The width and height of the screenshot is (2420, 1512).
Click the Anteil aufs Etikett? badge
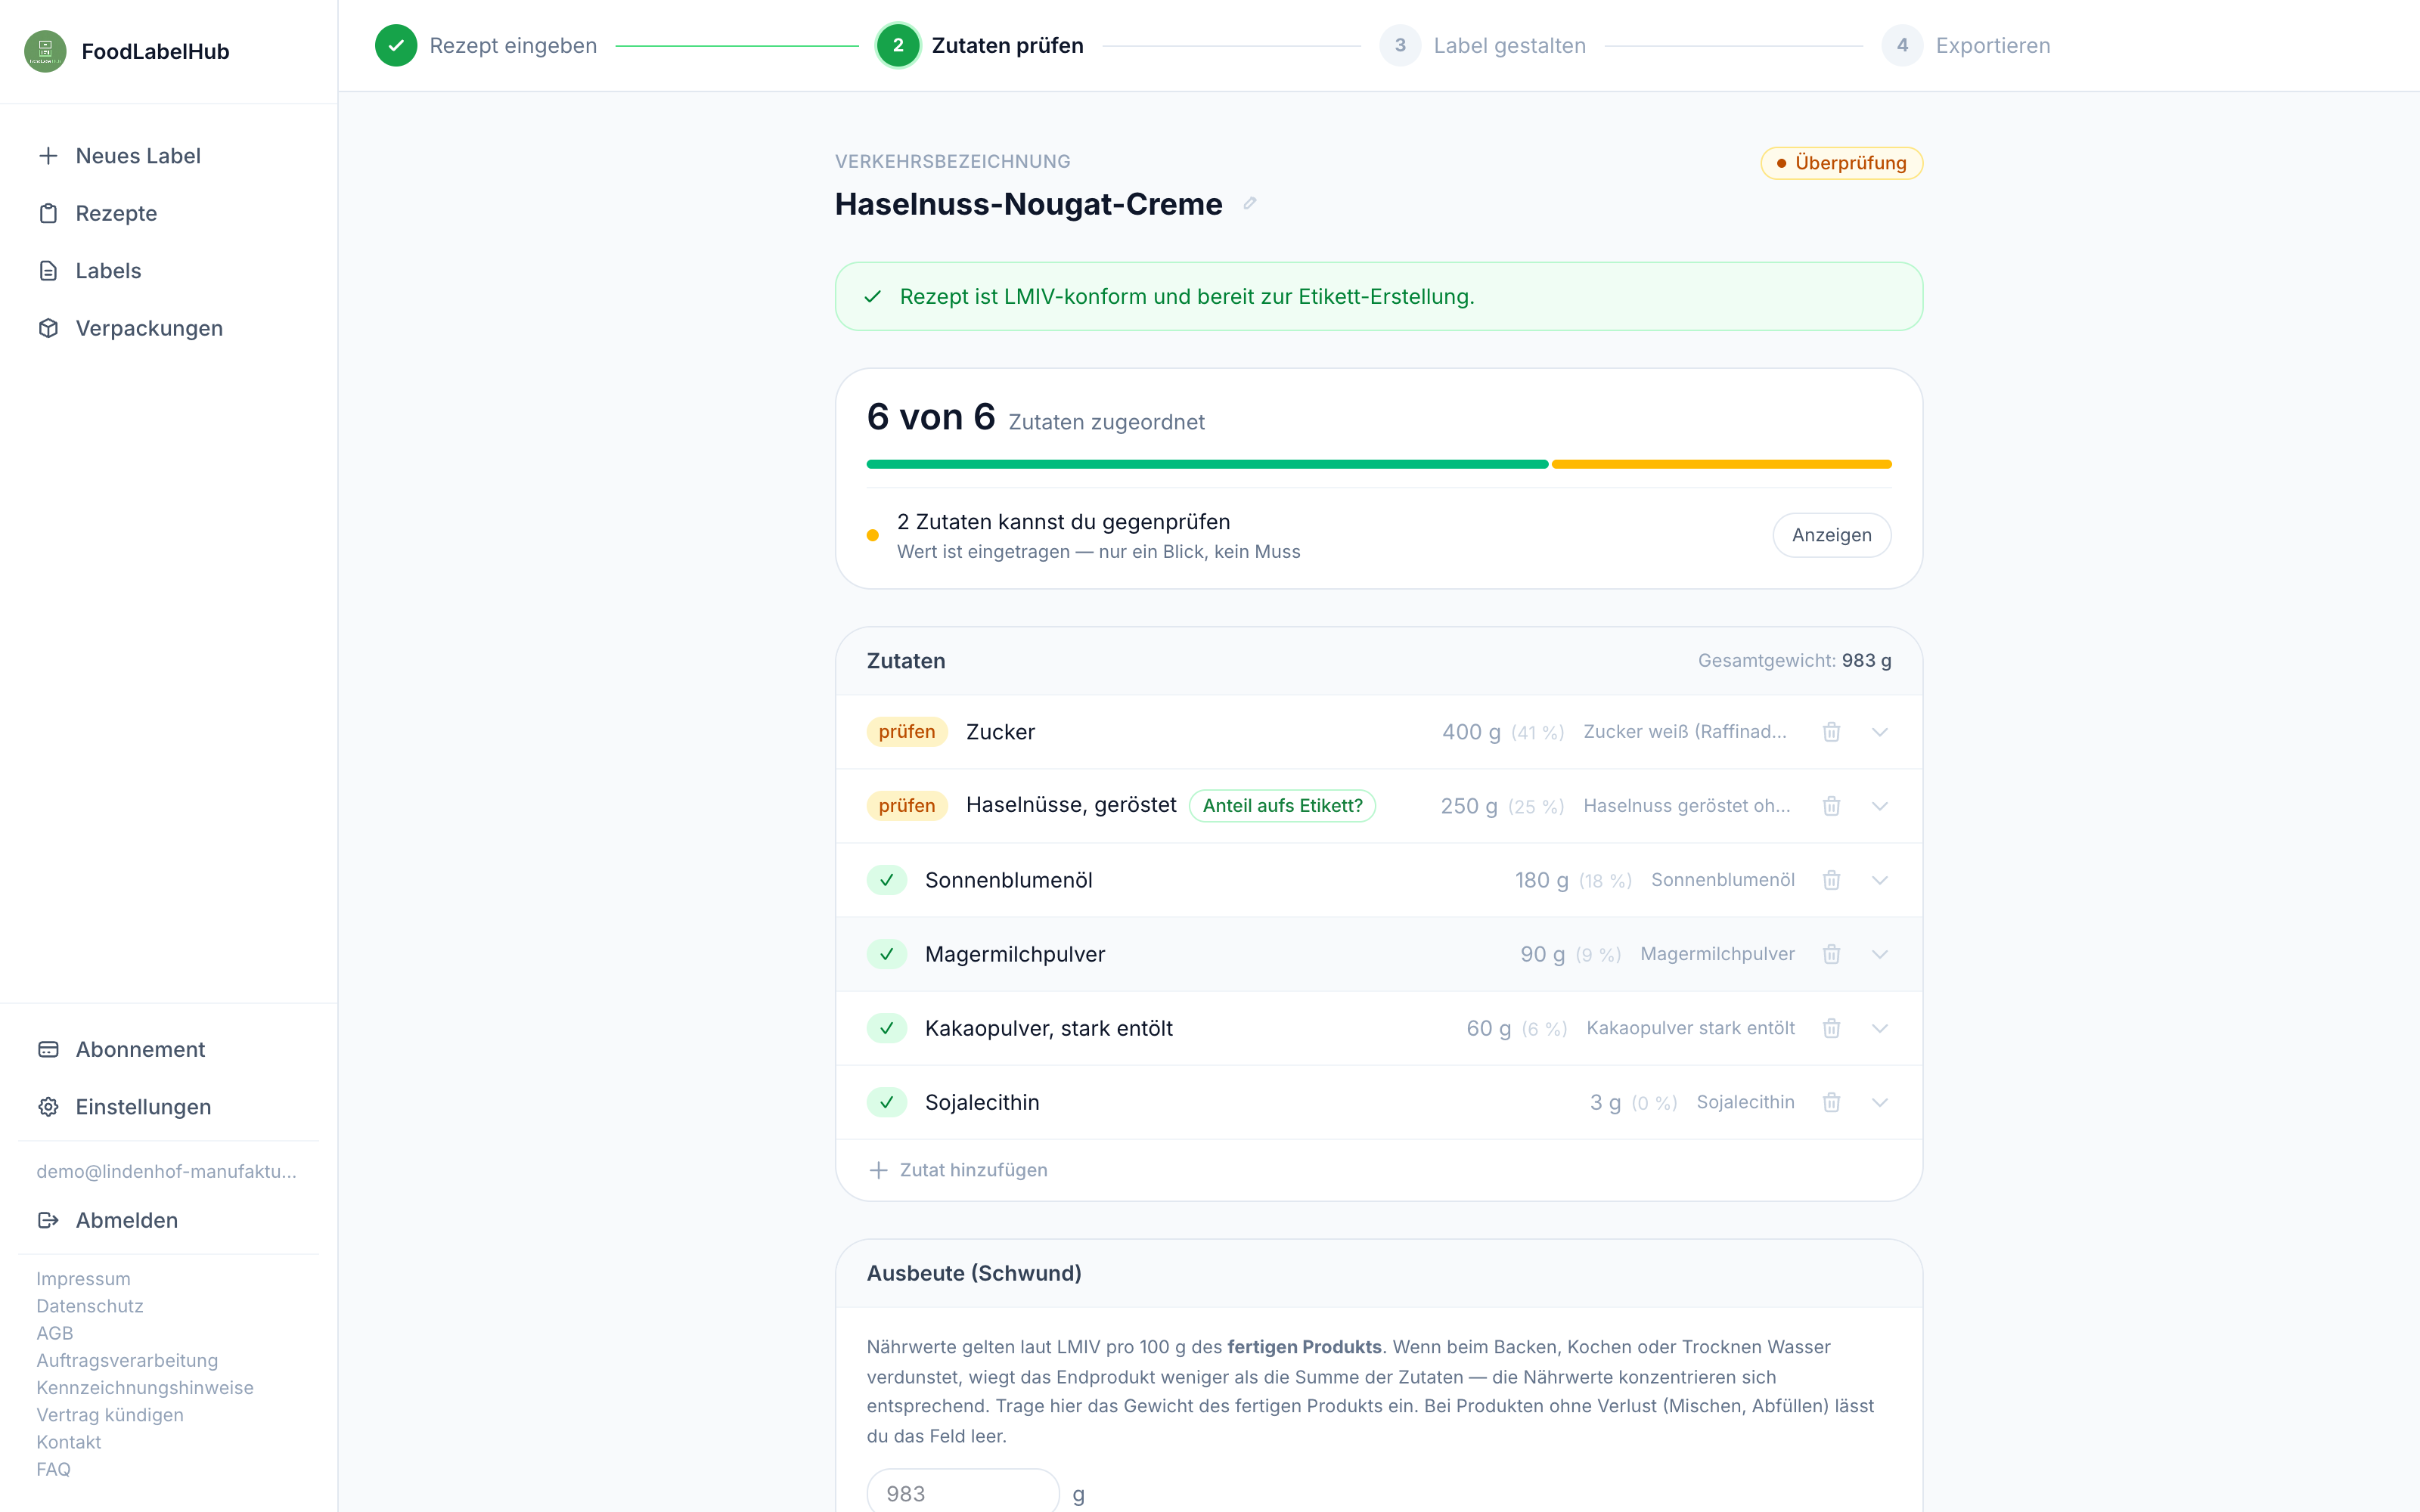click(x=1282, y=806)
